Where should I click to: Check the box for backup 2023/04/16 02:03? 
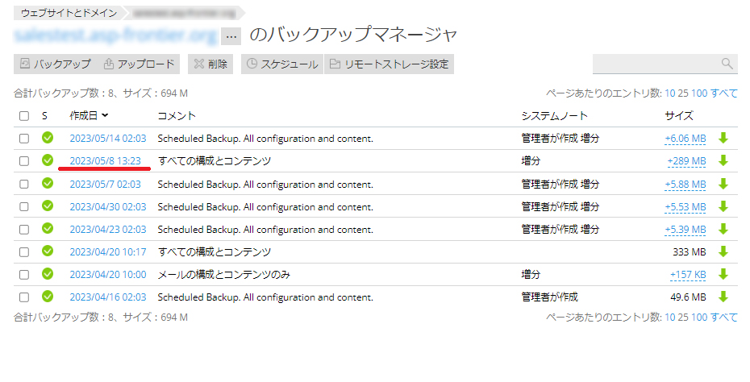[x=24, y=297]
